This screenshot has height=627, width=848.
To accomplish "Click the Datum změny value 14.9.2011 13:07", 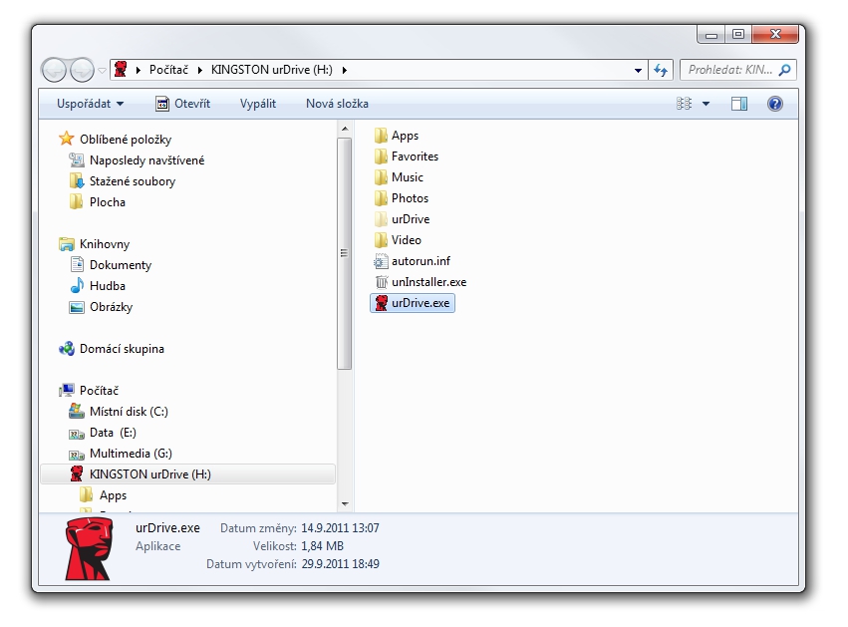I will pos(340,528).
